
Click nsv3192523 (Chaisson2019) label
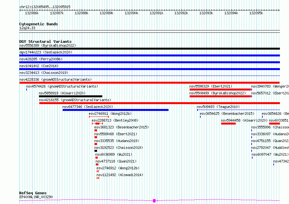point(119,148)
